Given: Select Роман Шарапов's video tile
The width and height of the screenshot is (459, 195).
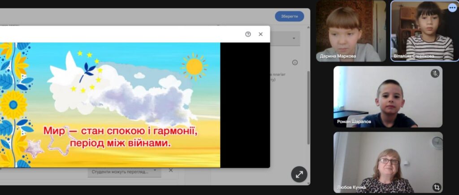Looking at the screenshot, I should coord(388,97).
